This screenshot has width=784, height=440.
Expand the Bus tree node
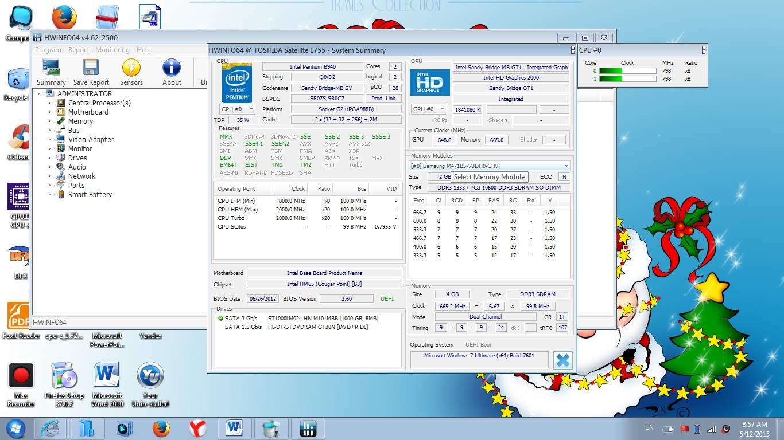coord(49,131)
